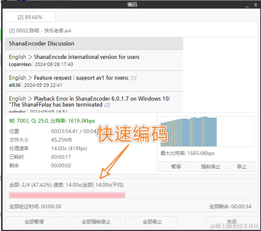Image resolution: width=261 pixels, height=231 pixels.
Task: Click the 位置 position row label
Action: [14, 131]
